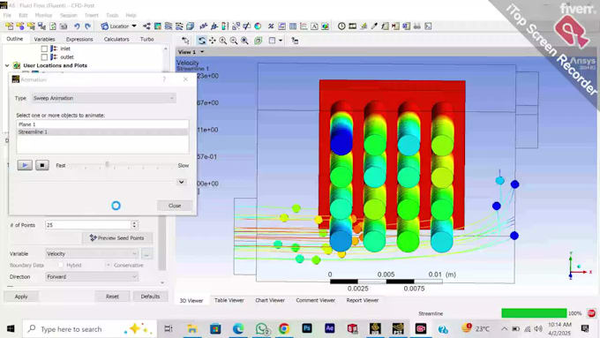
Task: Switch to the Calculators tab
Action: tap(116, 39)
